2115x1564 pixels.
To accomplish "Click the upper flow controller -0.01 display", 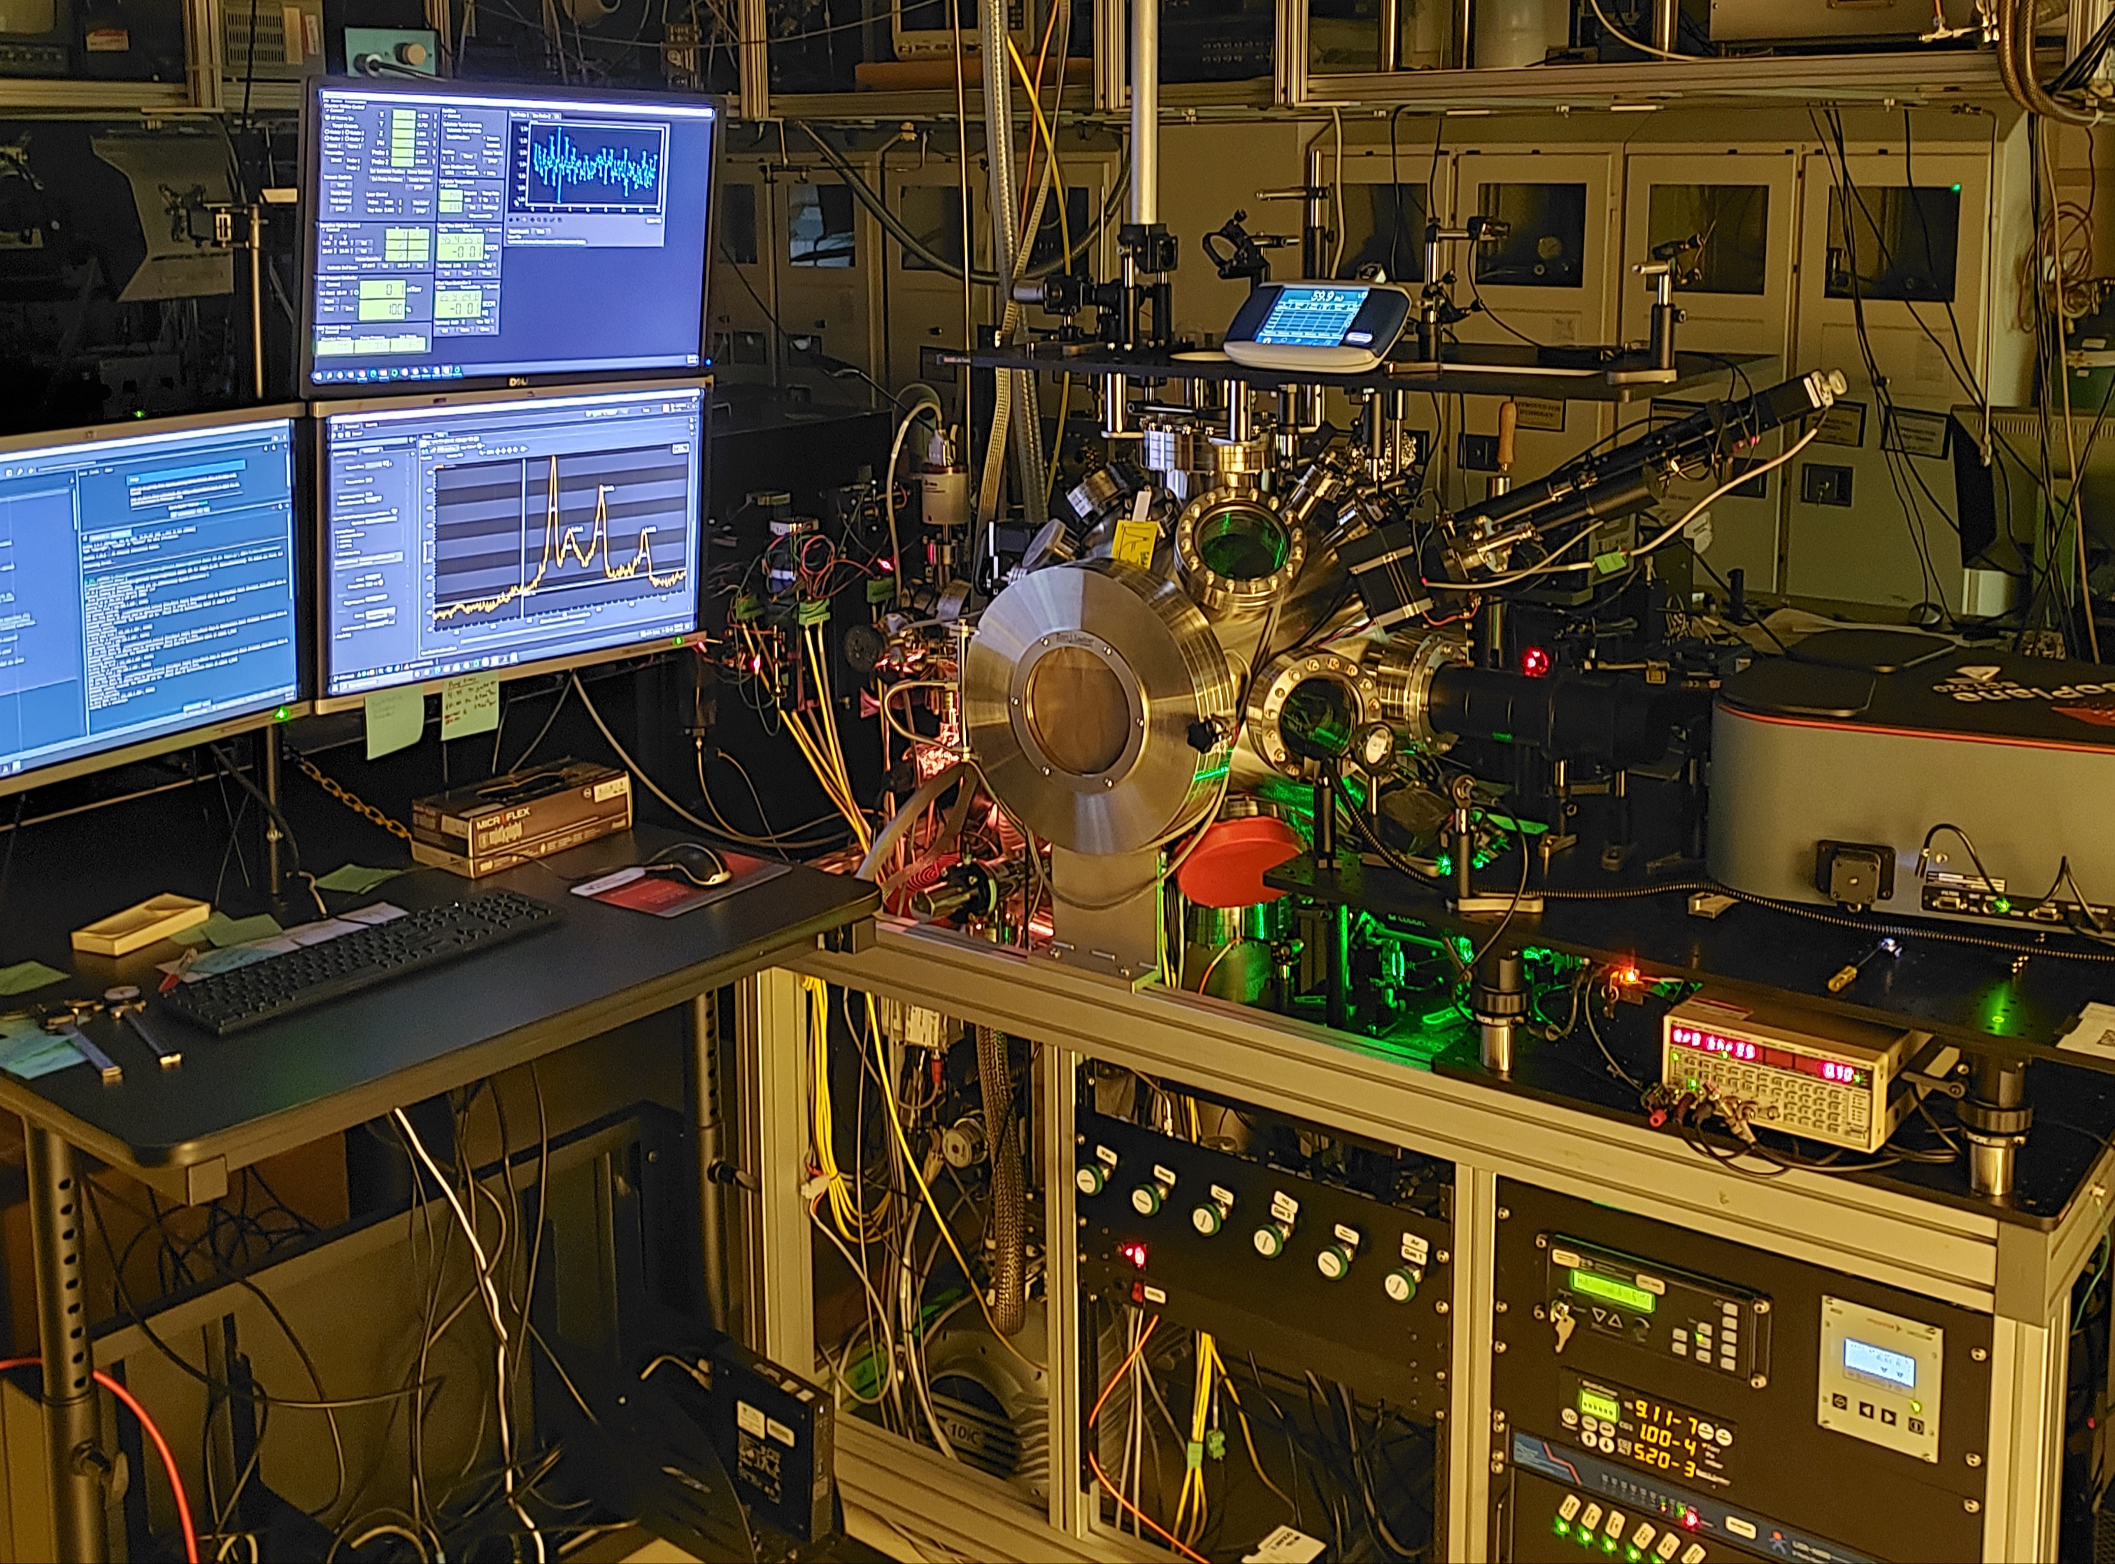I will pos(460,248).
